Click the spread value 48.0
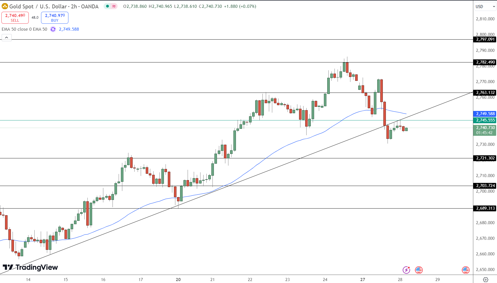The image size is (497, 283). point(35,18)
